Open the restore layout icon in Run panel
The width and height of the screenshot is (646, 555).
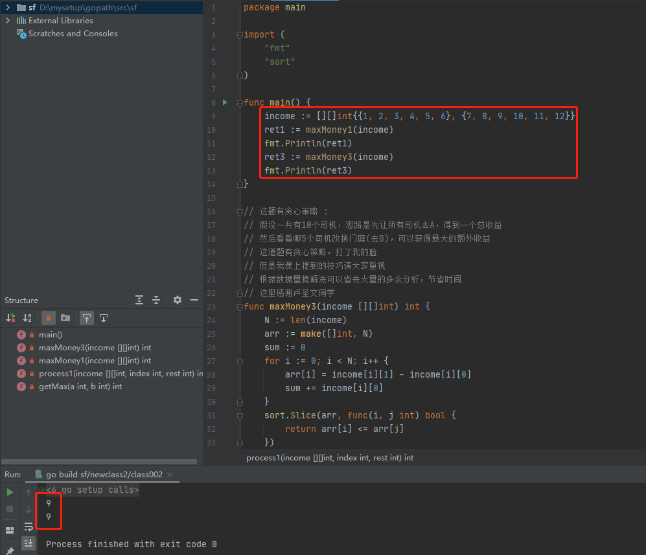click(10, 530)
